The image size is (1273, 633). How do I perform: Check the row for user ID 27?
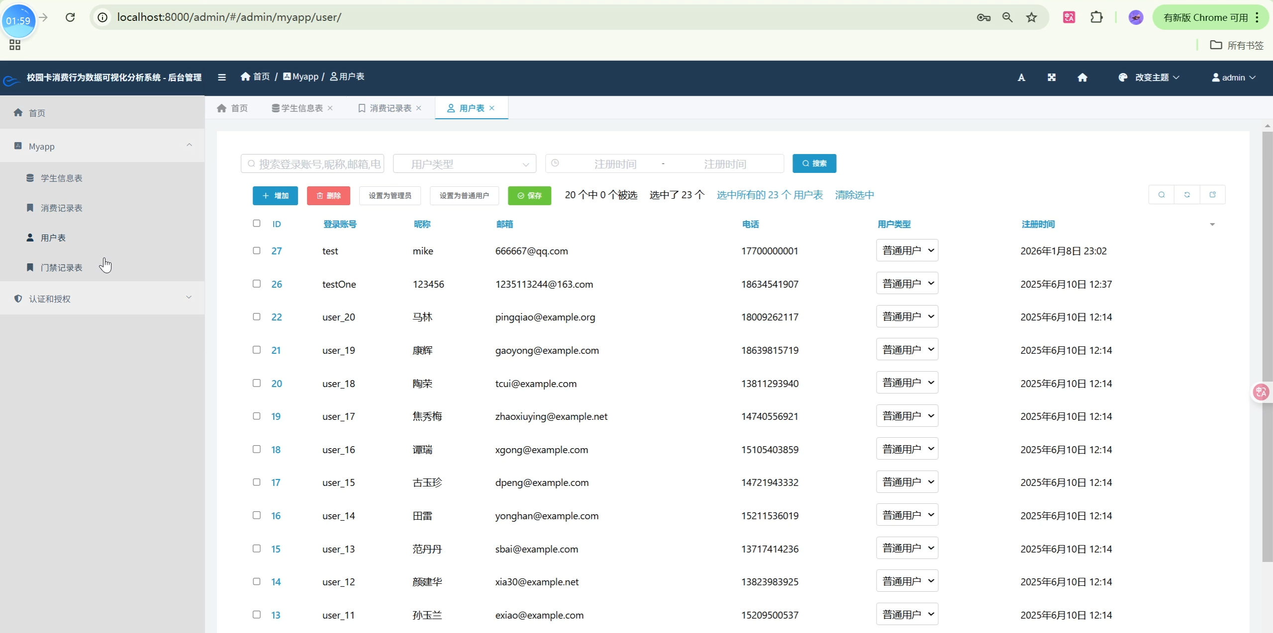(257, 250)
